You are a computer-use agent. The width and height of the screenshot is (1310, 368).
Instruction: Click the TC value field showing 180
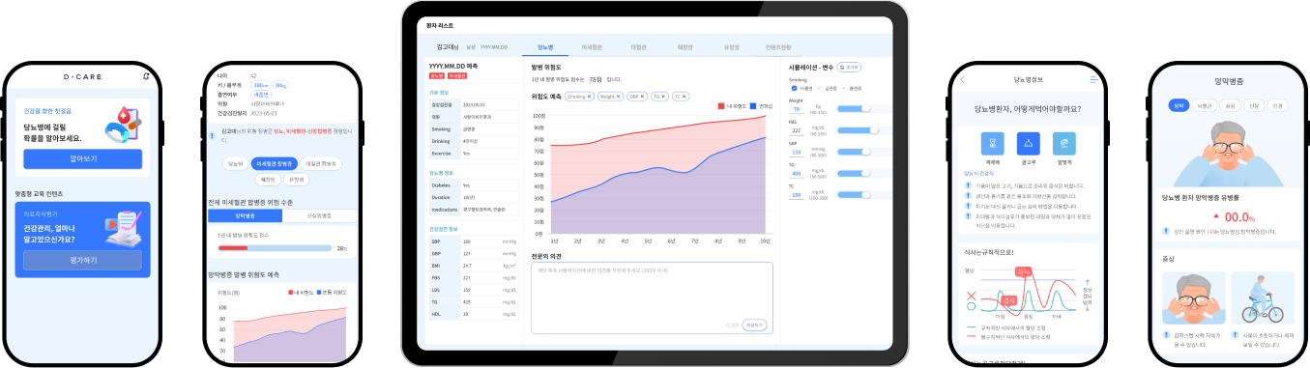[x=797, y=195]
